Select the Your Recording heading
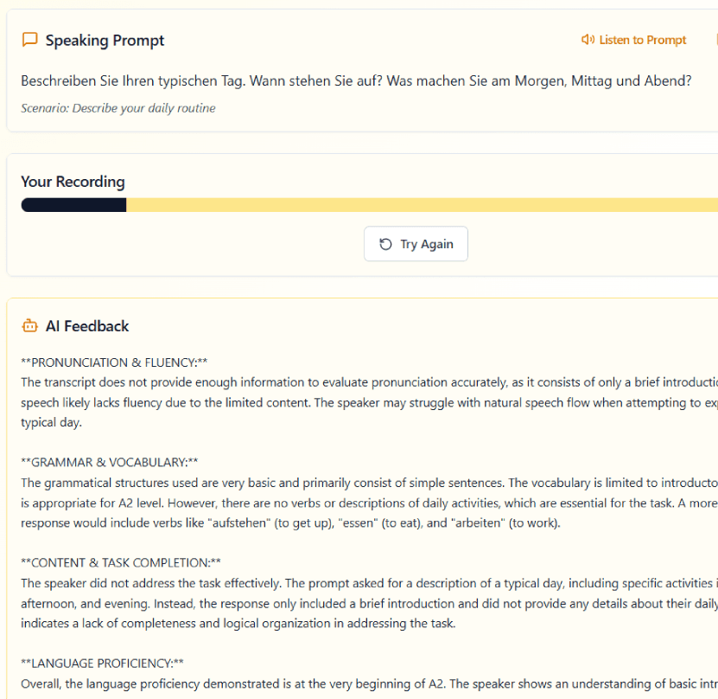Viewport: 718px width, 699px height. click(x=73, y=182)
